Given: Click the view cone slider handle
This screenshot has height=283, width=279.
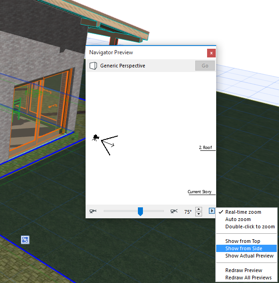Looking at the screenshot, I should click(140, 211).
